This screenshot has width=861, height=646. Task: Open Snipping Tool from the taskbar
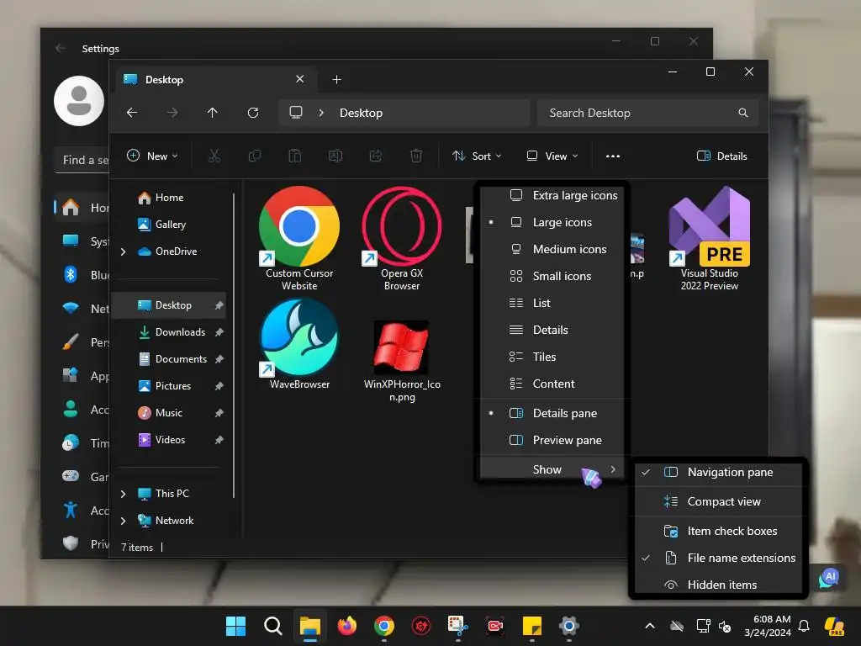tap(458, 626)
